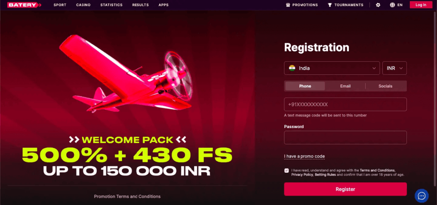The height and width of the screenshot is (205, 437).
Task: Open the Casino menu item
Action: 83,5
